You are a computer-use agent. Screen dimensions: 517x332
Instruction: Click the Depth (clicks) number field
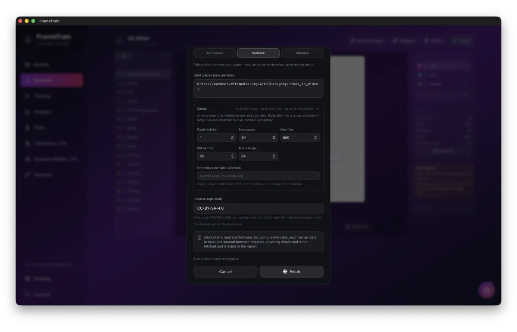tap(217, 138)
